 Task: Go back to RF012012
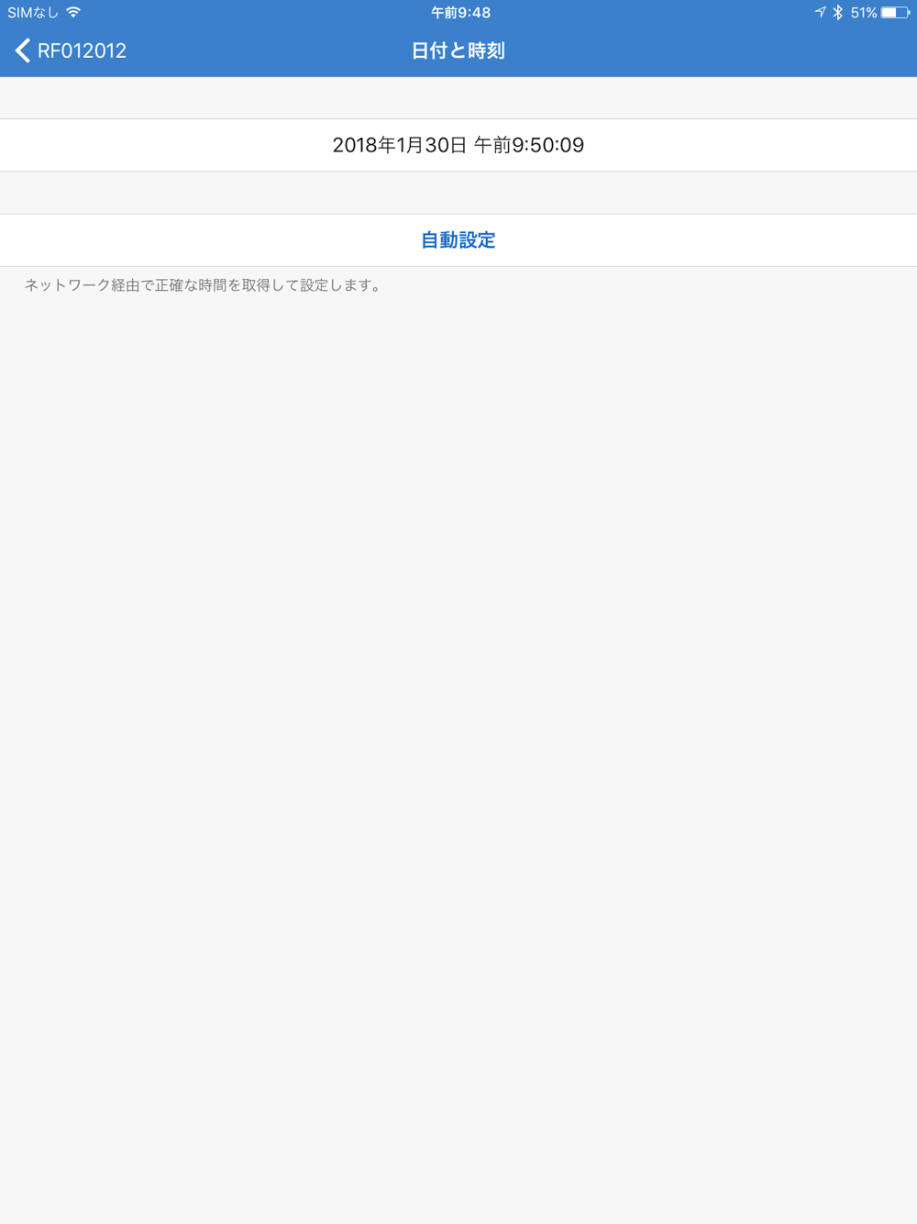click(x=71, y=50)
